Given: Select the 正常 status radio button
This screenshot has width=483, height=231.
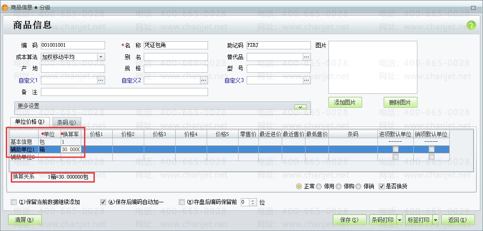Looking at the screenshot, I should click(x=299, y=187).
